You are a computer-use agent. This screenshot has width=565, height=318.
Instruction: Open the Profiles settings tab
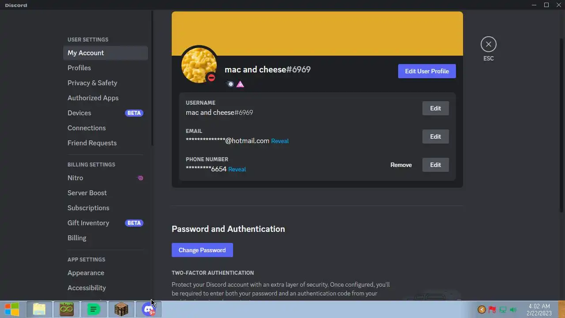tap(105, 68)
